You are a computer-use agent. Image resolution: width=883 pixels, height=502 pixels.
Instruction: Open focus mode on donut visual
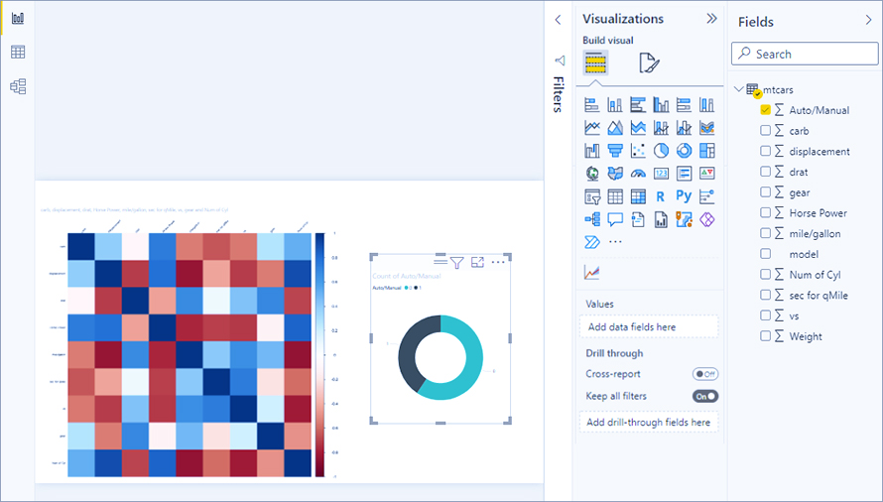click(x=477, y=263)
